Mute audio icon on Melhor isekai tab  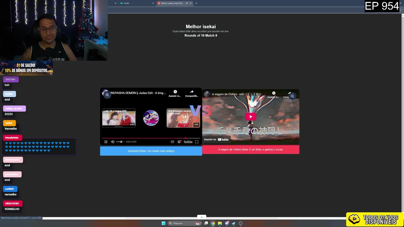[187, 3]
